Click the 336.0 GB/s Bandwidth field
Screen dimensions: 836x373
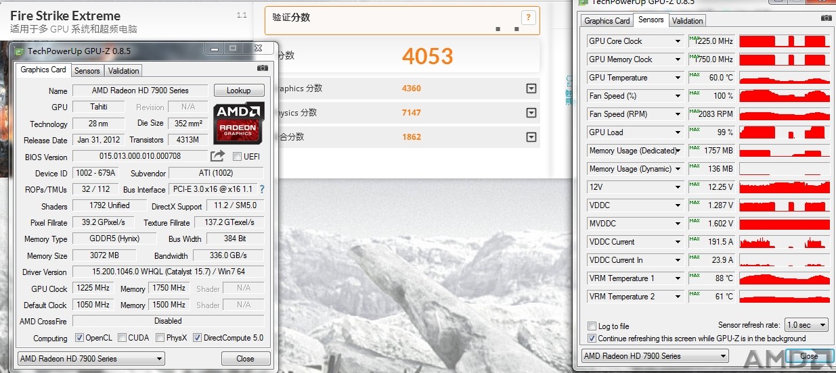coord(229,255)
